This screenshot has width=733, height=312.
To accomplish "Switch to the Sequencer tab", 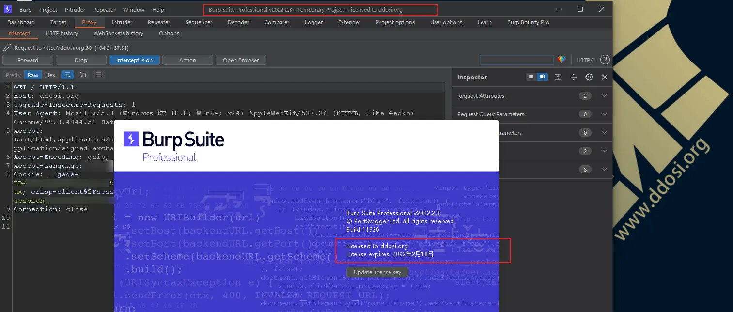I will [x=199, y=22].
